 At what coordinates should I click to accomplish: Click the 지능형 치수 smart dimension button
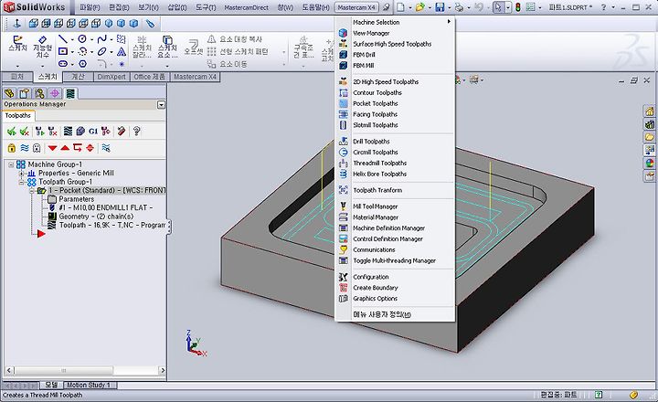pyautogui.click(x=42, y=47)
